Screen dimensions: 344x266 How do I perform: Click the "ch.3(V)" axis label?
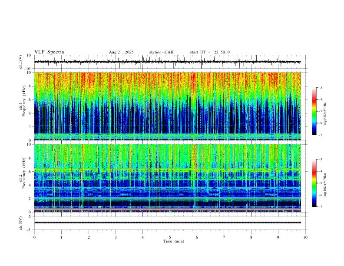point(21,223)
